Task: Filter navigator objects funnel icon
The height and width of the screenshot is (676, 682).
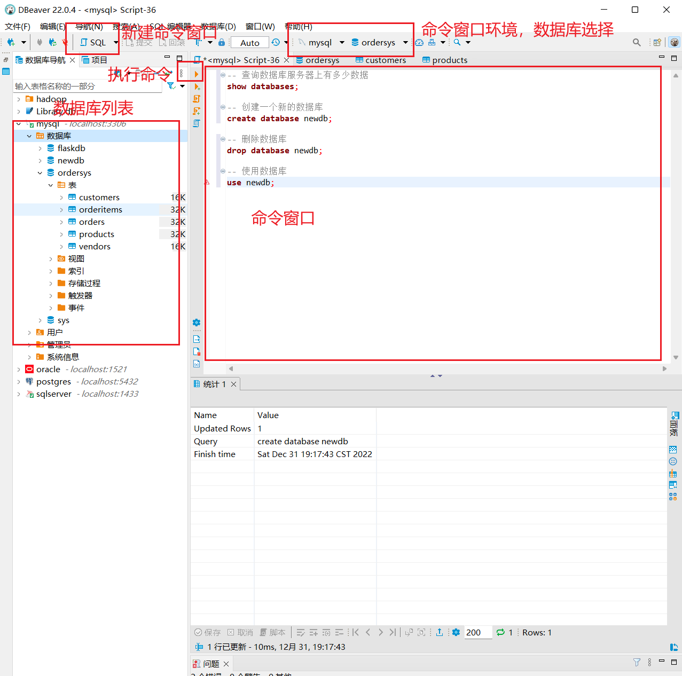Action: [171, 85]
